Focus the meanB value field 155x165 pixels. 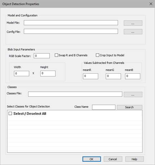point(133,76)
